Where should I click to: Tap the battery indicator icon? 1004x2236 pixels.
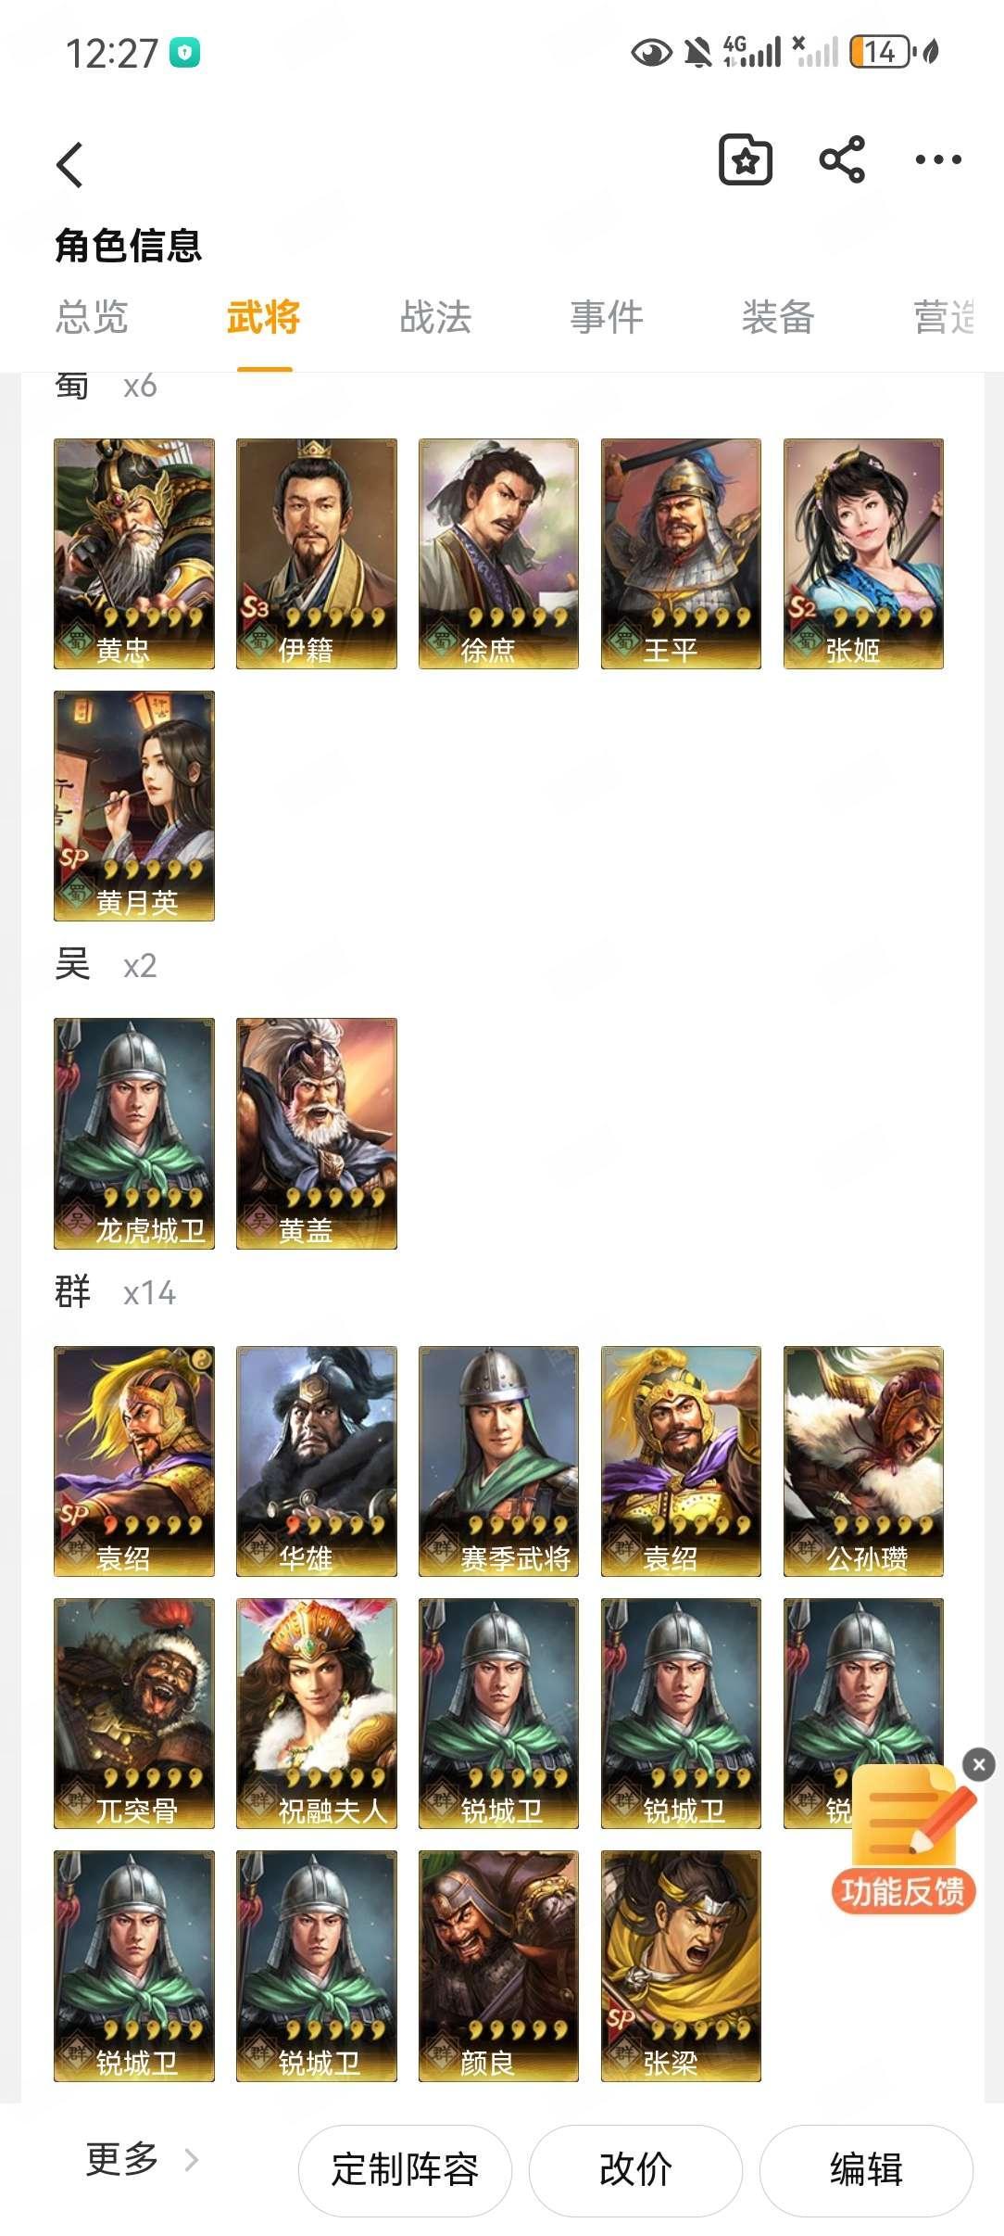(x=881, y=52)
